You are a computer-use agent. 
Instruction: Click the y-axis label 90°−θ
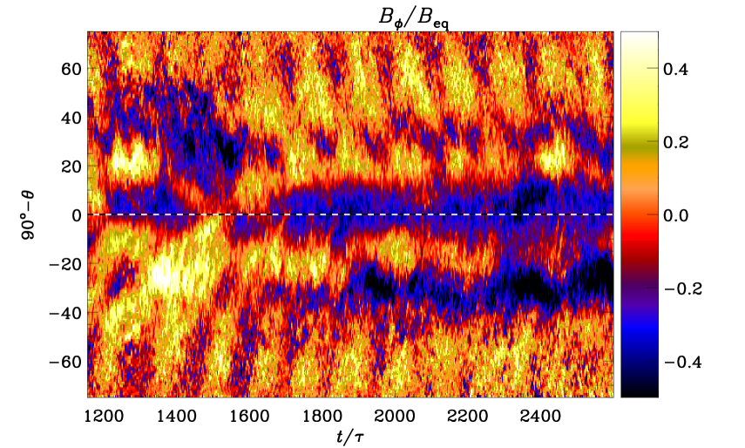[x=30, y=214]
